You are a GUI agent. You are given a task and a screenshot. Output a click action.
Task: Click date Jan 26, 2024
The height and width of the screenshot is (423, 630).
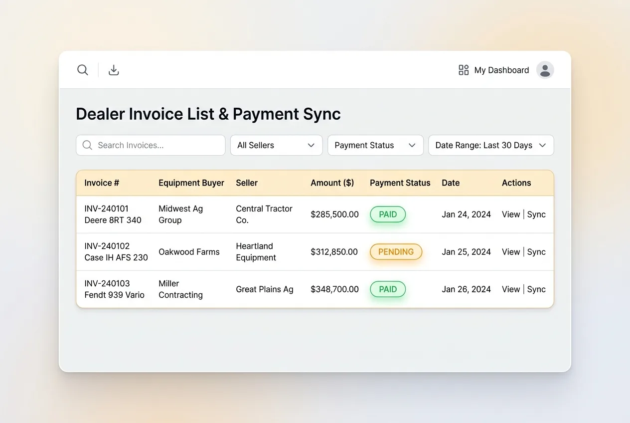[466, 289]
